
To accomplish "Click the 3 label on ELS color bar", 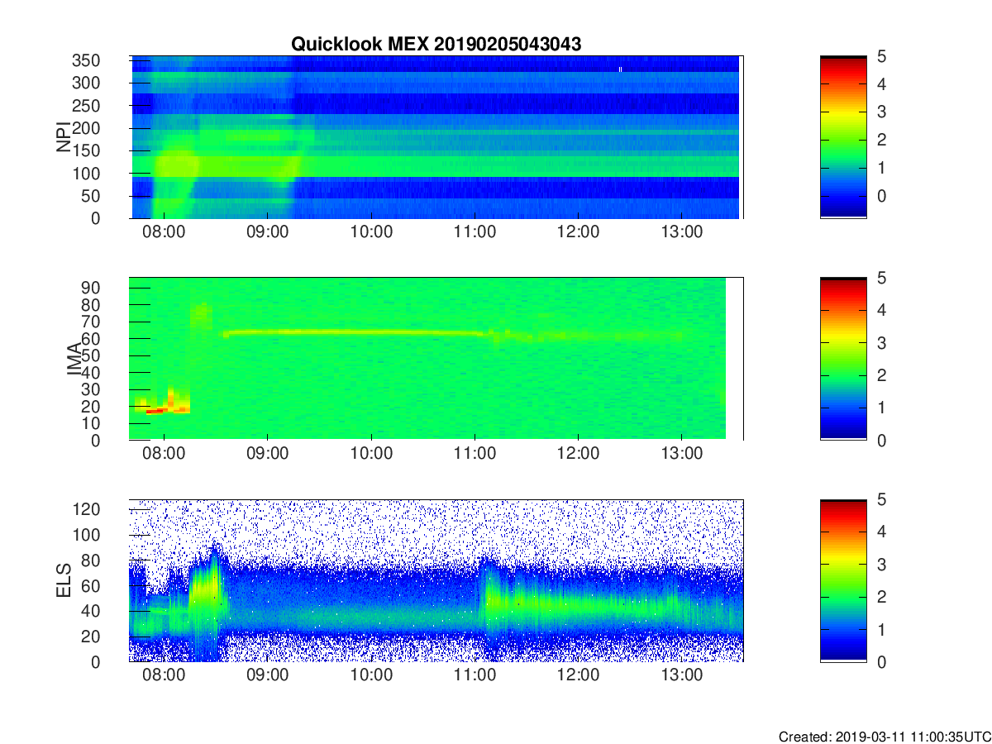I will pyautogui.click(x=882, y=565).
